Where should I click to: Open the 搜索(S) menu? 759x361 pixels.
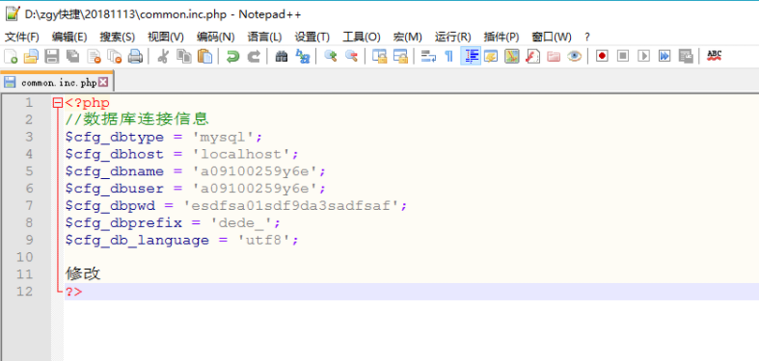coord(118,38)
